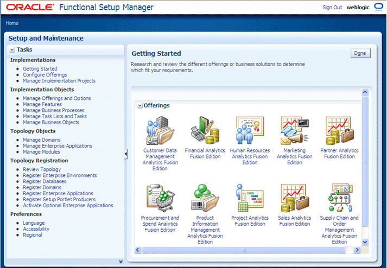This screenshot has width=387, height=268.
Task: Open Review Topology task
Action: click(x=42, y=169)
